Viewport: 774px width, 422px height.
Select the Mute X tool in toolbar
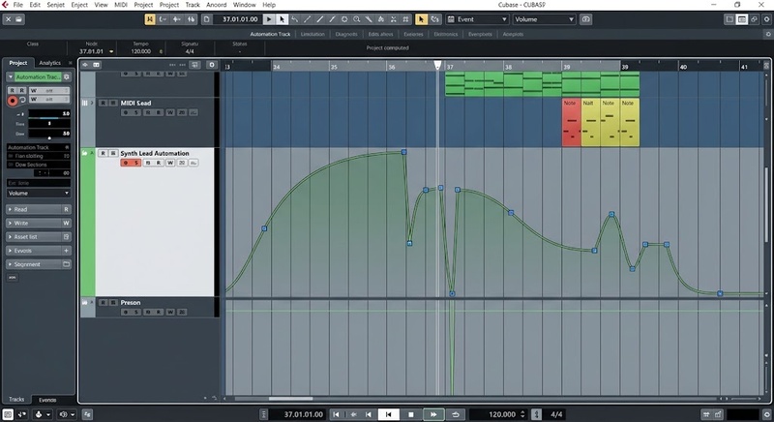[394, 19]
